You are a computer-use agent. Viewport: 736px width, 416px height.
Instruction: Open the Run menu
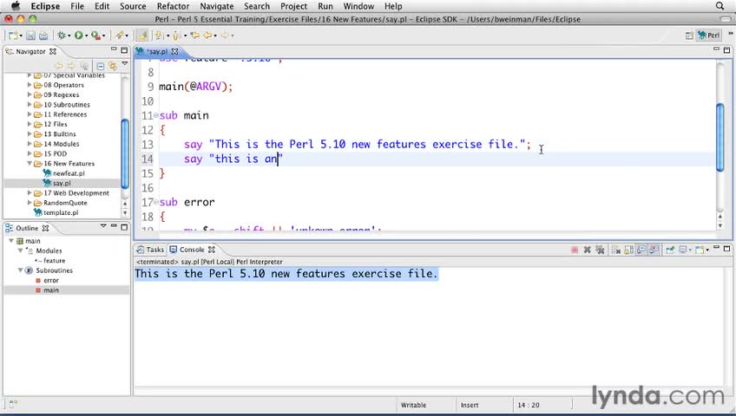click(325, 6)
